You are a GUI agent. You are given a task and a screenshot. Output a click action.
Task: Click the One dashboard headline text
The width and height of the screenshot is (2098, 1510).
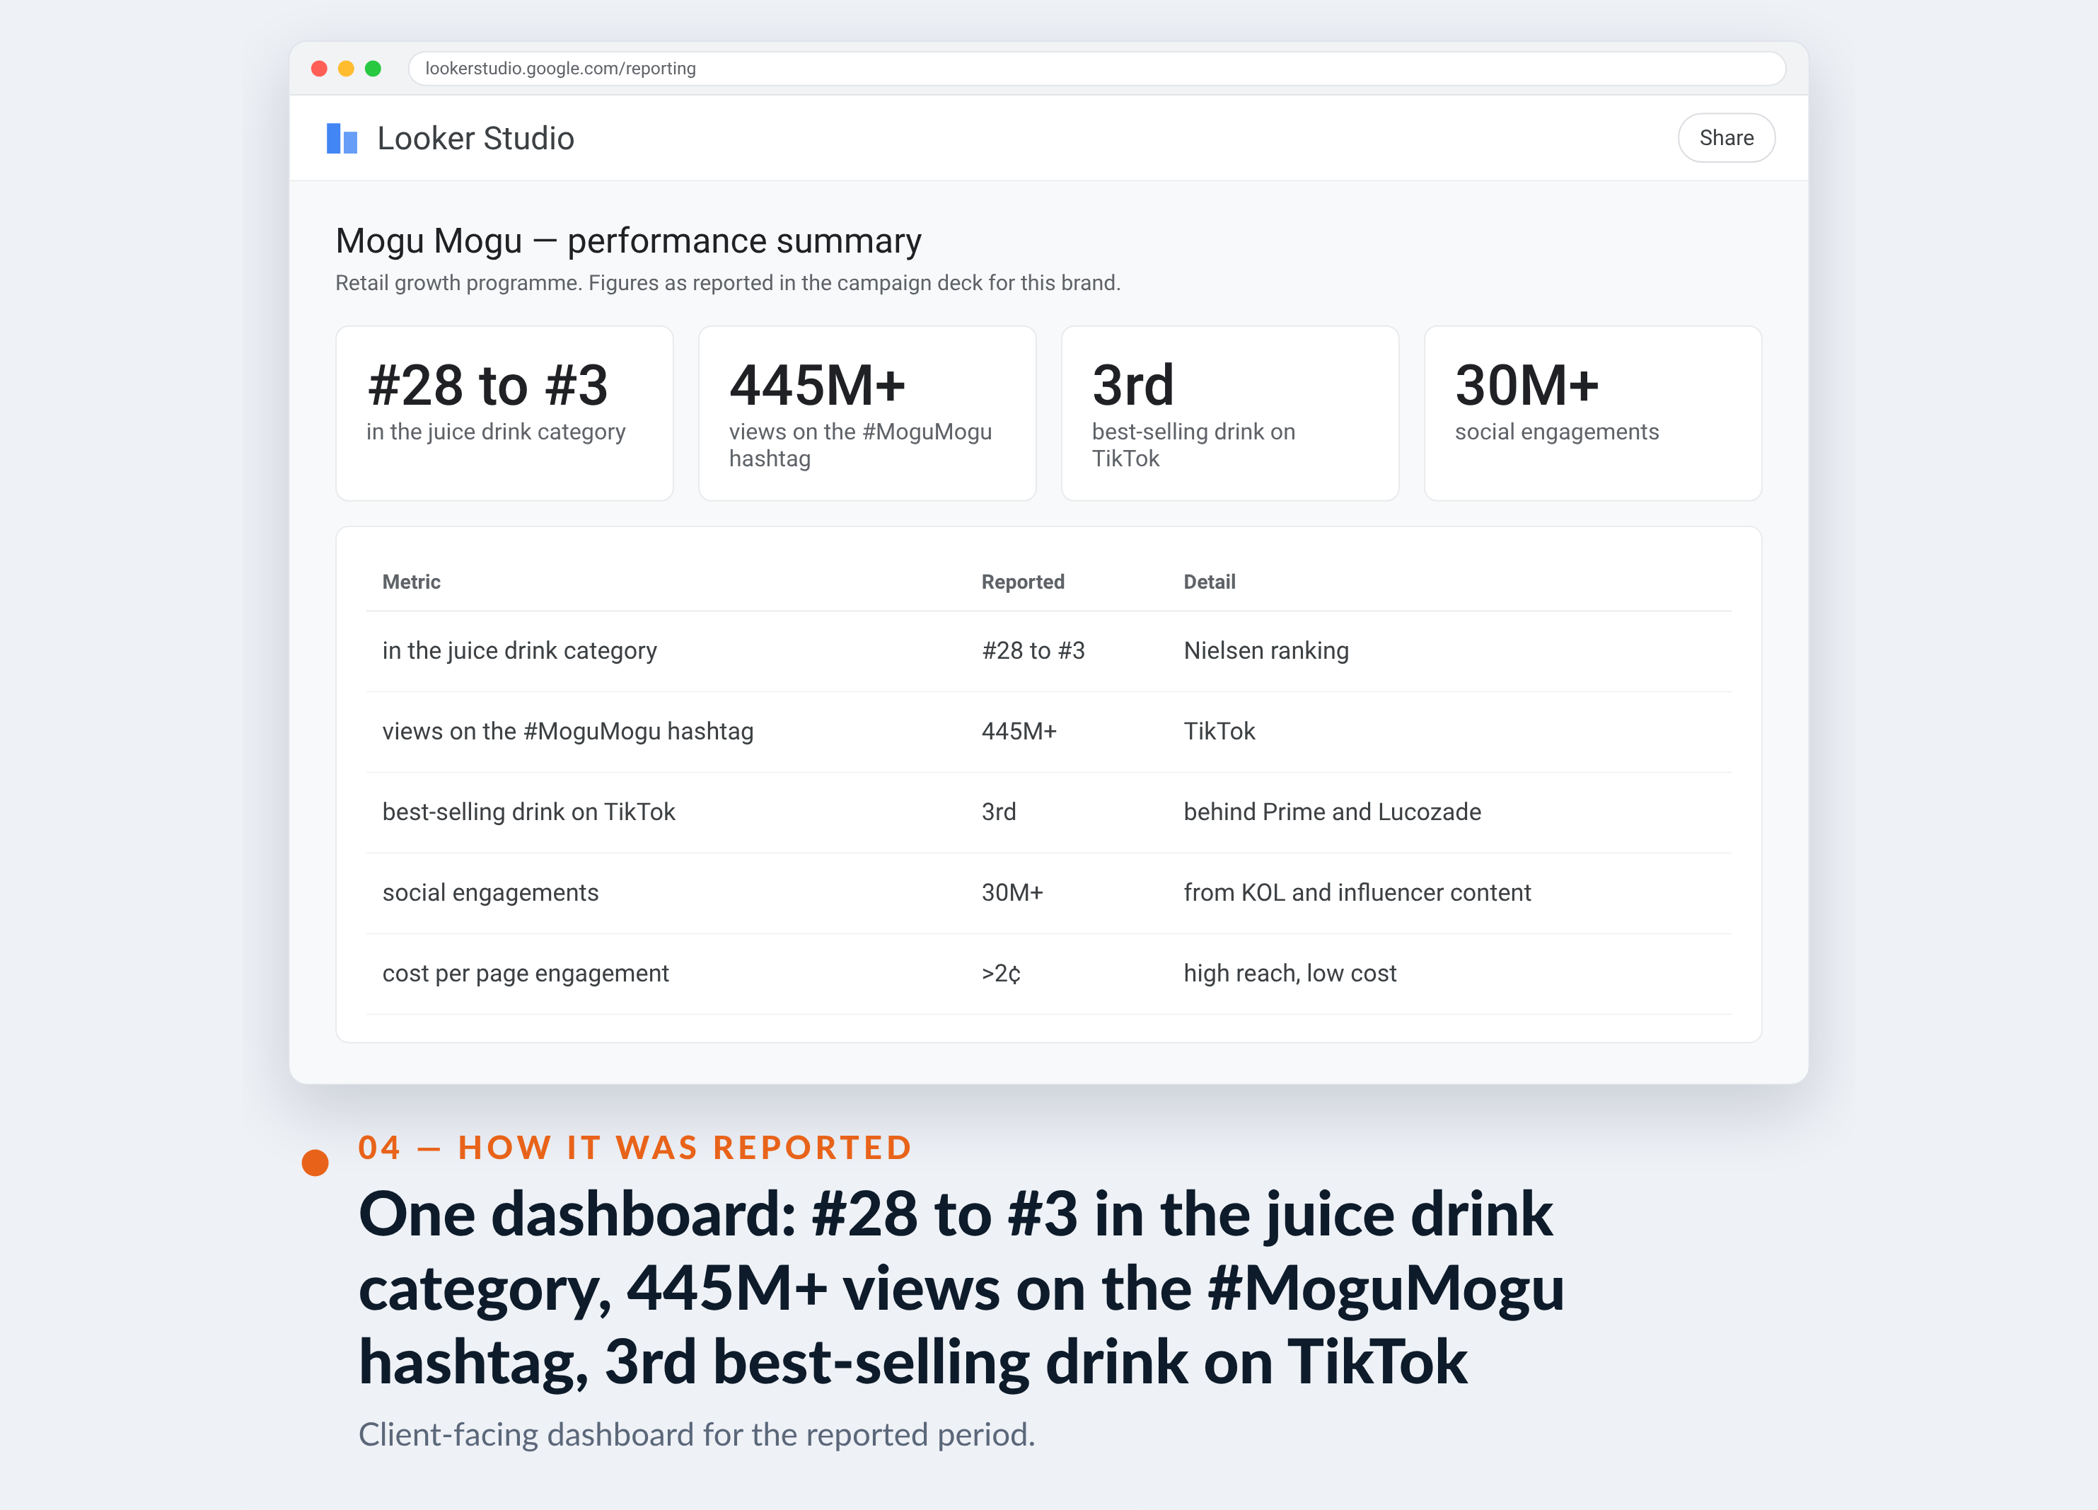tap(961, 1288)
